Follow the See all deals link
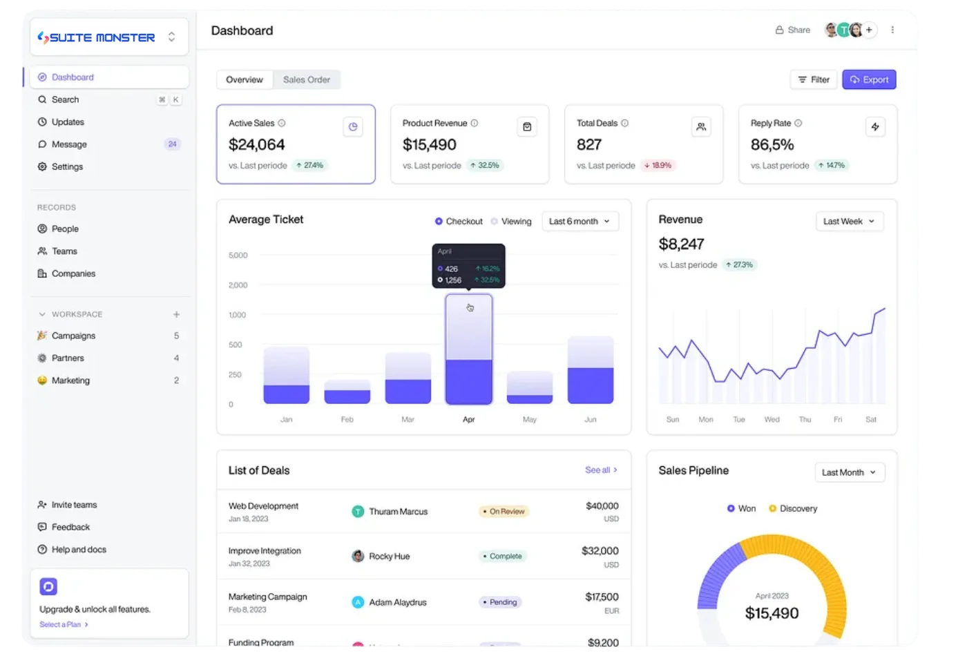This screenshot has width=967, height=656. (600, 470)
